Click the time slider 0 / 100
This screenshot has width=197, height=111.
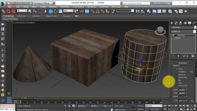tap(24, 98)
